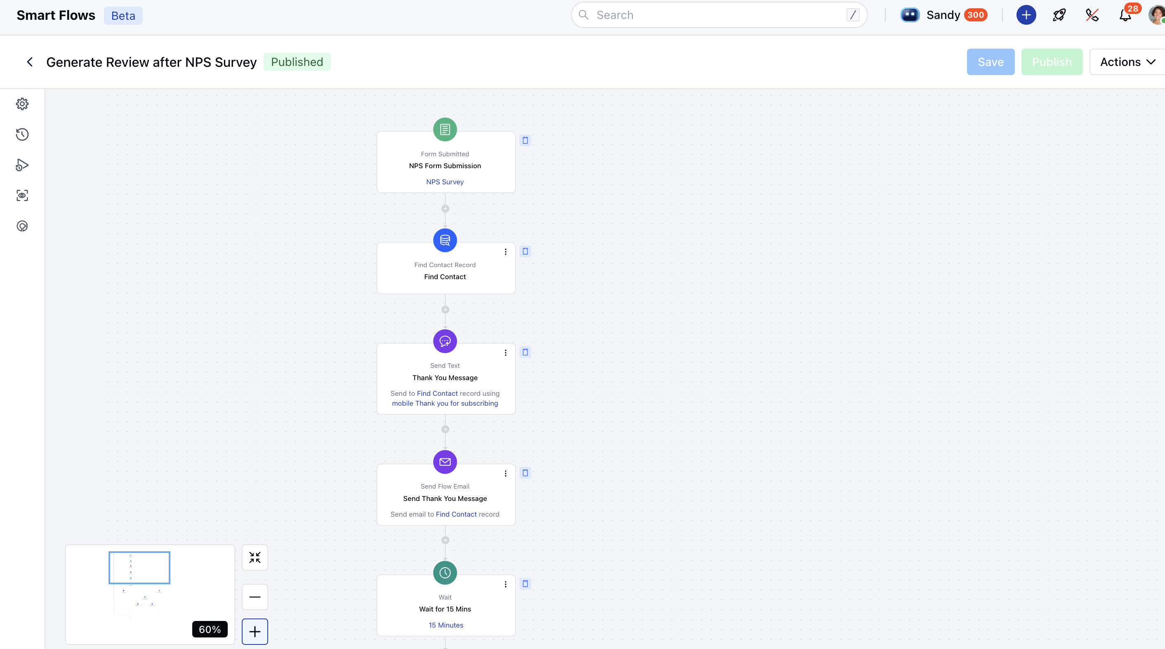Open three-dot menu on Wait node
This screenshot has width=1165, height=649.
tap(506, 584)
